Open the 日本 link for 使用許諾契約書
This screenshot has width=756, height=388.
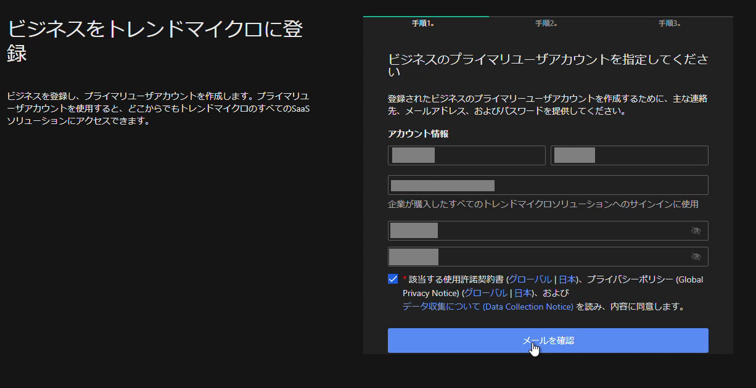pos(566,279)
